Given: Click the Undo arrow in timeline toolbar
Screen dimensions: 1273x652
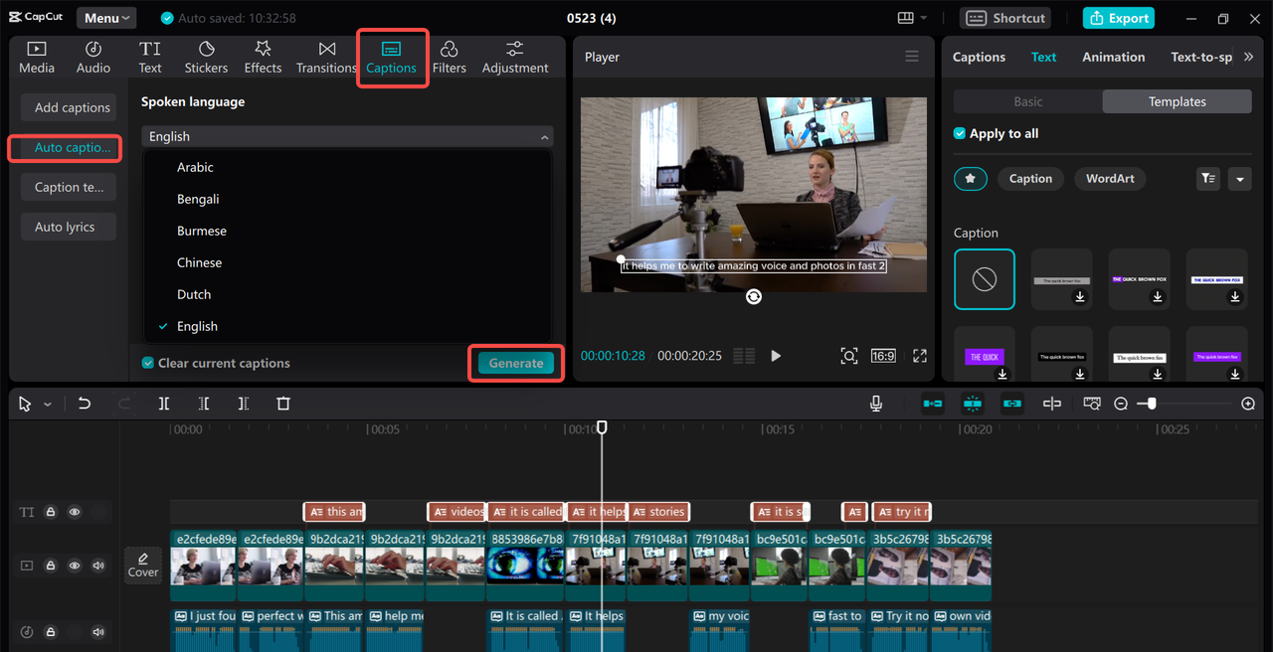Looking at the screenshot, I should 85,404.
